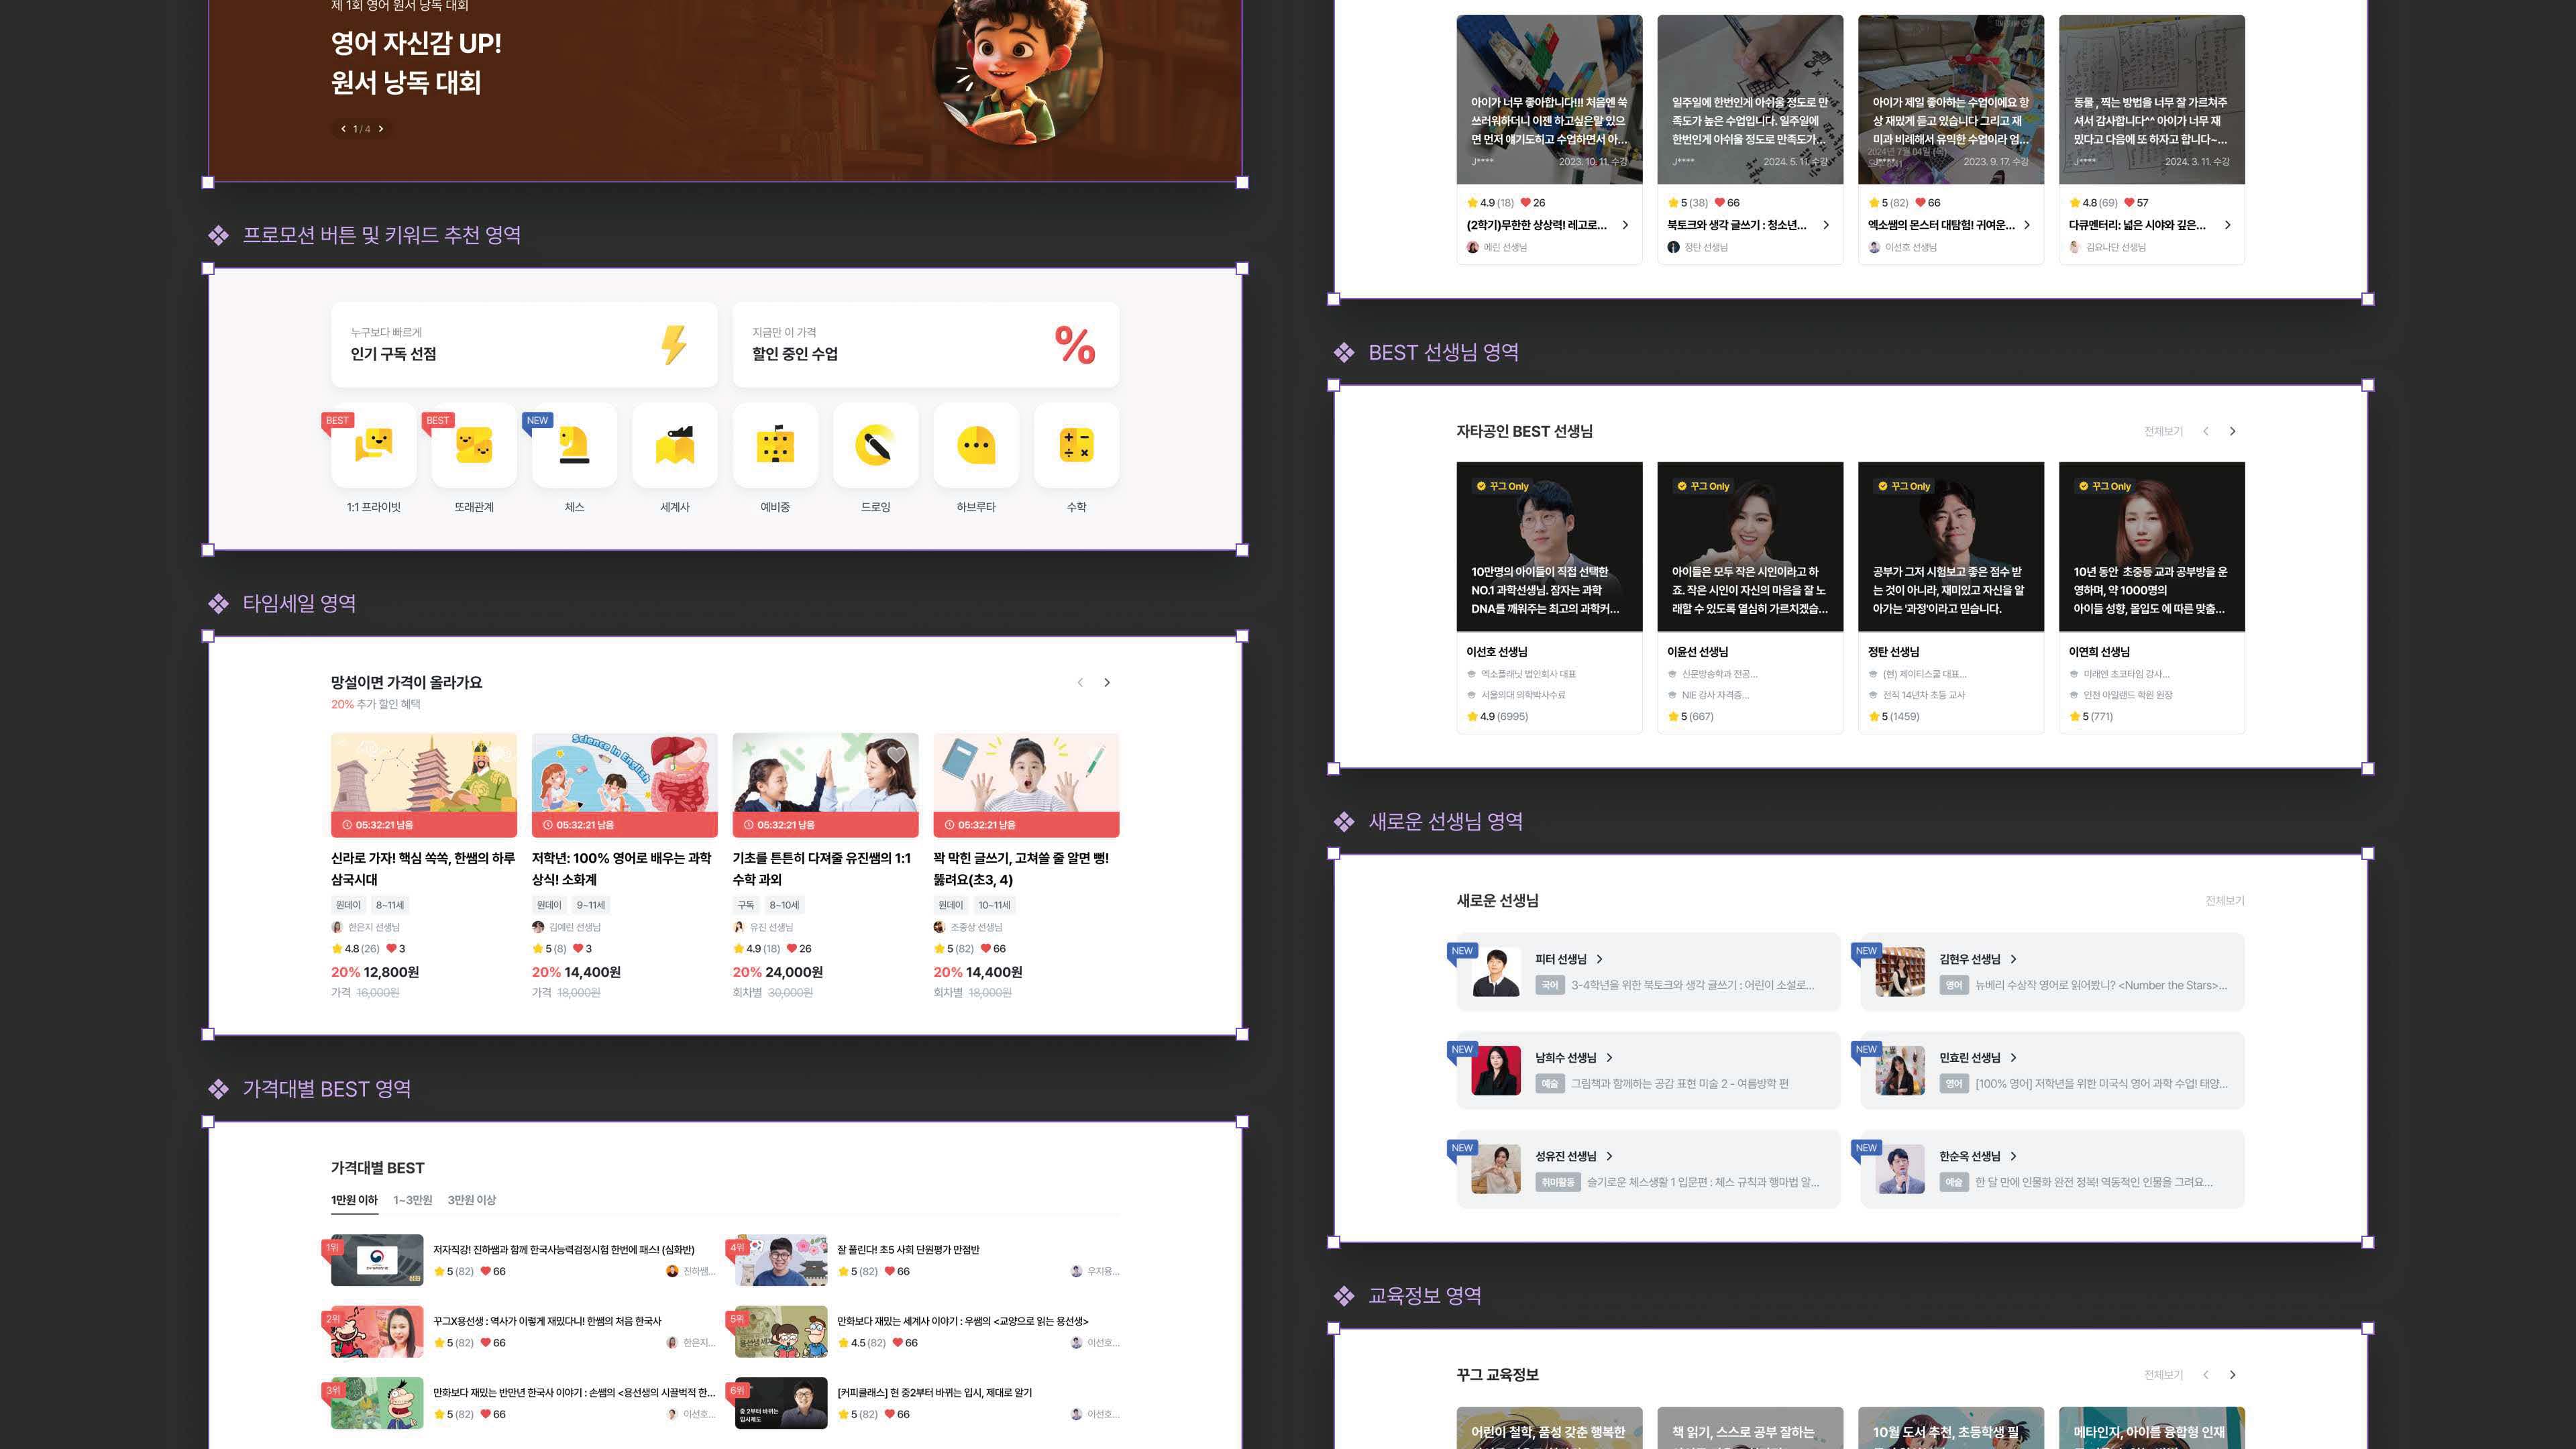Choose the 수학 category icon
The height and width of the screenshot is (1449, 2576).
coord(1077,445)
